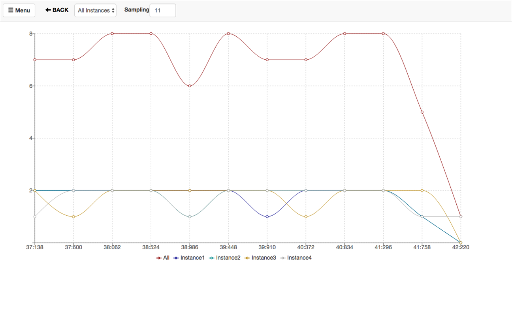Click the Instance3 low point at 37:600

[73, 216]
